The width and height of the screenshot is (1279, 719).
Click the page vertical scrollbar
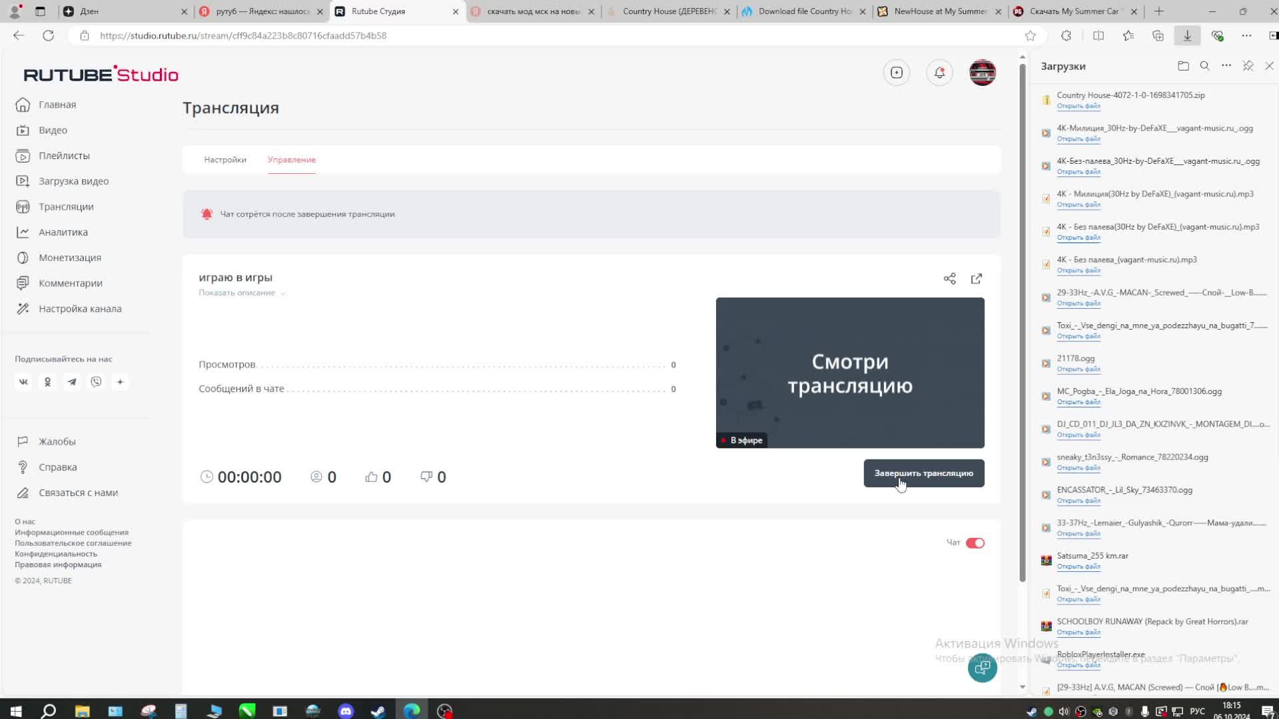pos(1023,320)
